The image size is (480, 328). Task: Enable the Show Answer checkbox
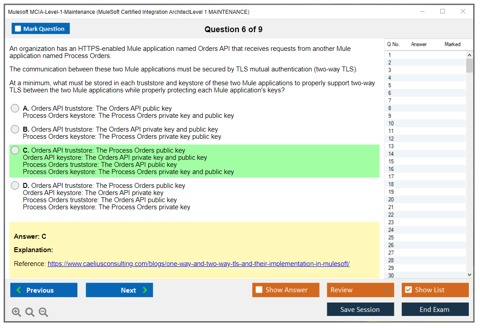click(259, 290)
